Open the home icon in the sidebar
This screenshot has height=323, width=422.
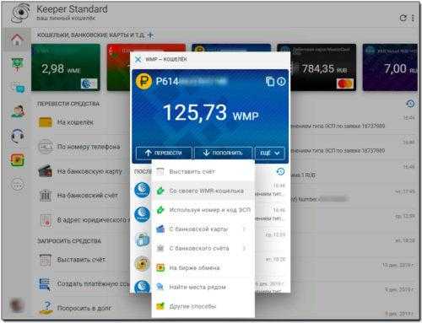click(x=17, y=40)
